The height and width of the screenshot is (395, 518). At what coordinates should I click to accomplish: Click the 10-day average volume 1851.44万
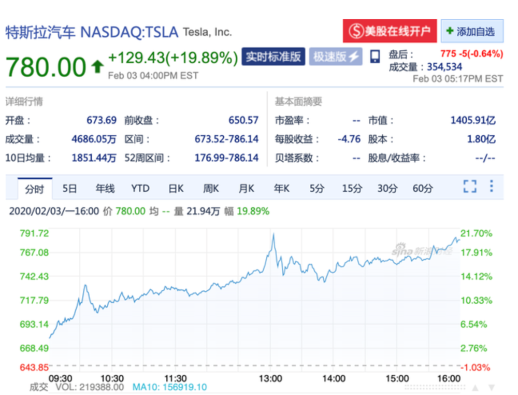click(94, 158)
